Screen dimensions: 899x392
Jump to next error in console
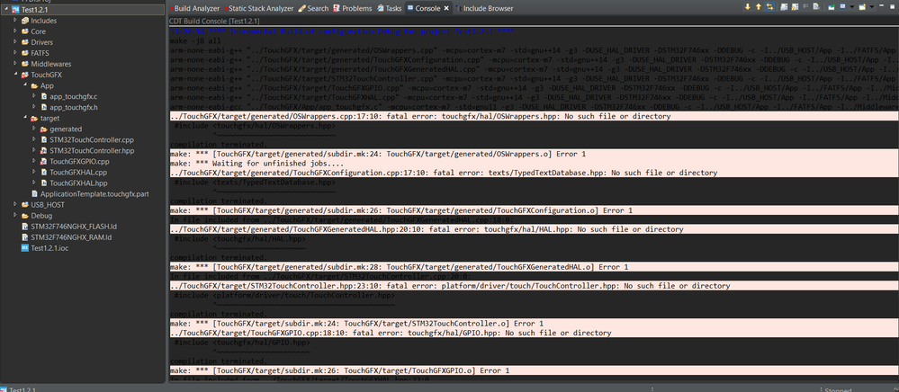pos(748,7)
